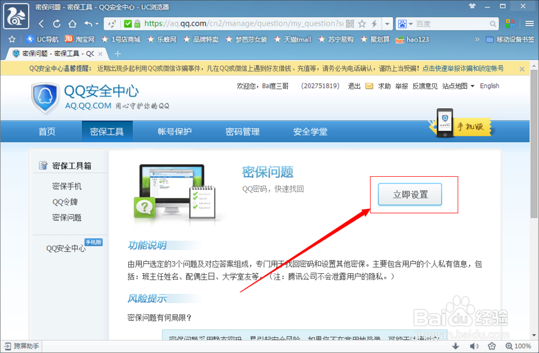
Task: Click the page vertical scrollbar thumb
Action: [x=534, y=143]
